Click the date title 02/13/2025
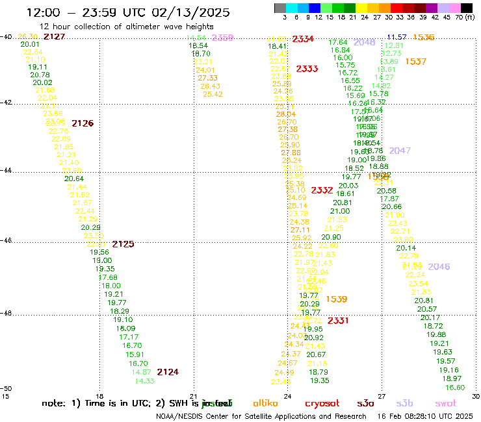Viewport: 481px width, 422px height. coord(190,12)
